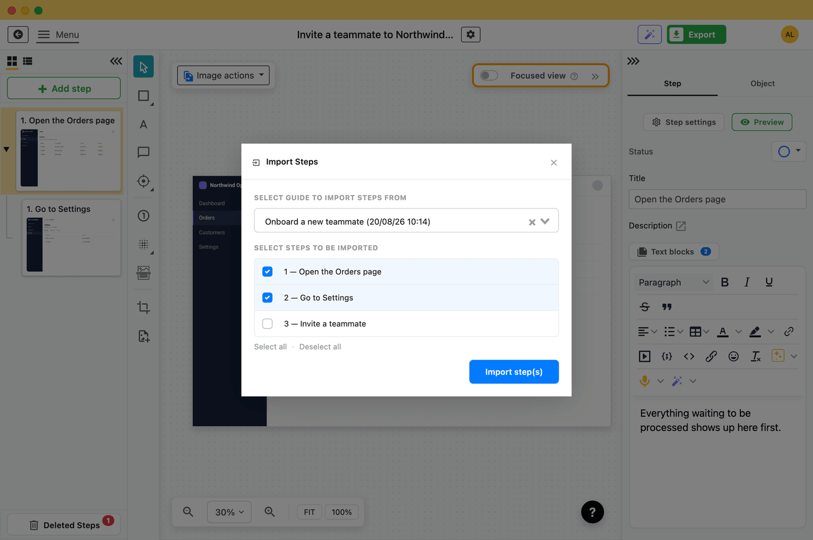Viewport: 813px width, 540px height.
Task: Click Deselect all link
Action: pos(320,347)
